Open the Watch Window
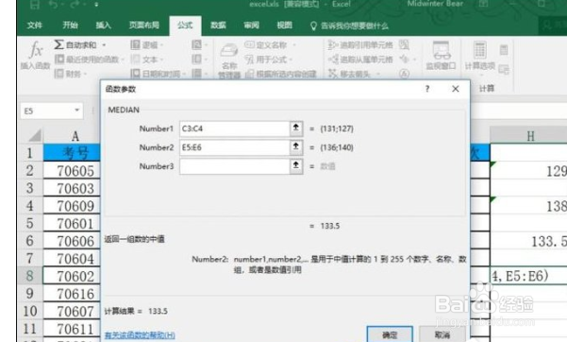This screenshot has height=342, width=567. (441, 56)
